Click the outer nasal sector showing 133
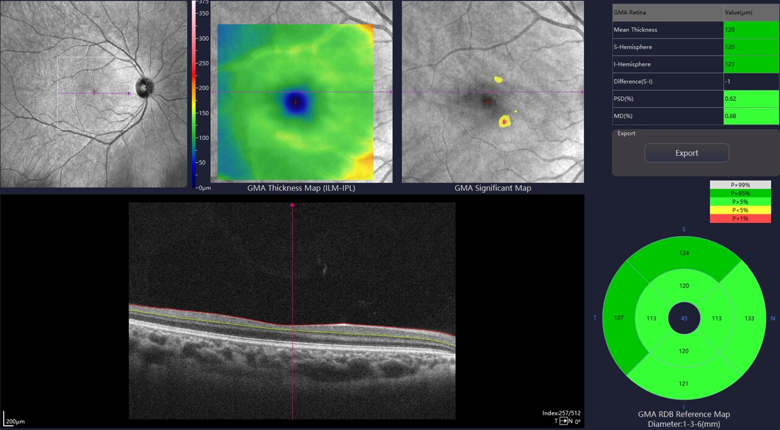This screenshot has width=780, height=430. (x=749, y=319)
